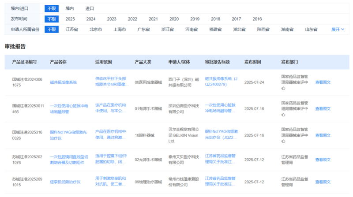Viewport: 353px width, 197px height.
Task: Expand the province list with 展开 chevron
Action: [x=338, y=30]
